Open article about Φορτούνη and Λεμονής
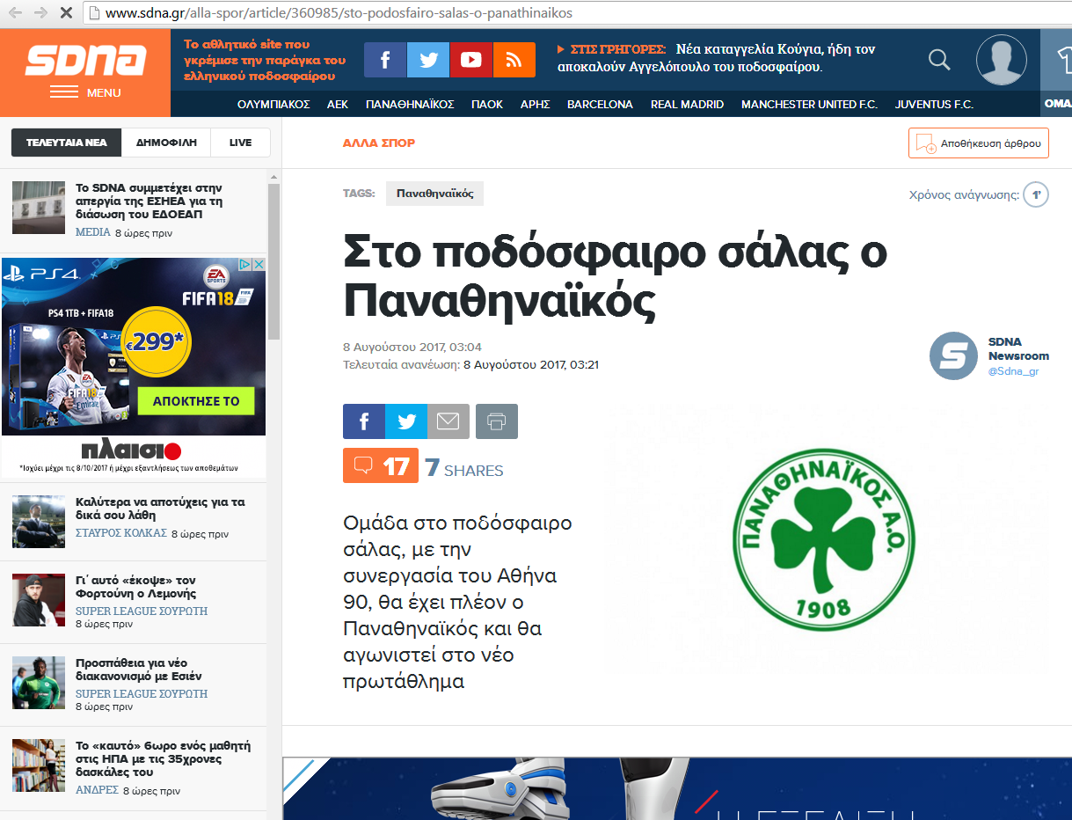1072x820 pixels. 135,587
